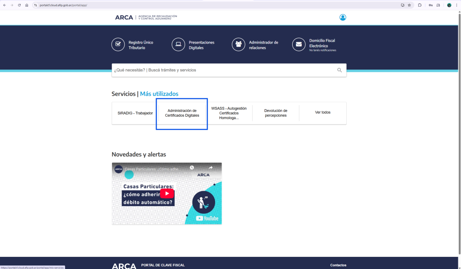Image resolution: width=461 pixels, height=269 pixels.
Task: Bookmark this page with the star icon
Action: [x=409, y=5]
